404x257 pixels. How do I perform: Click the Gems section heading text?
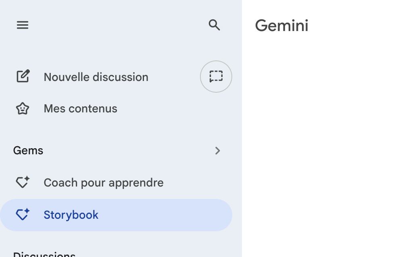[x=28, y=151]
